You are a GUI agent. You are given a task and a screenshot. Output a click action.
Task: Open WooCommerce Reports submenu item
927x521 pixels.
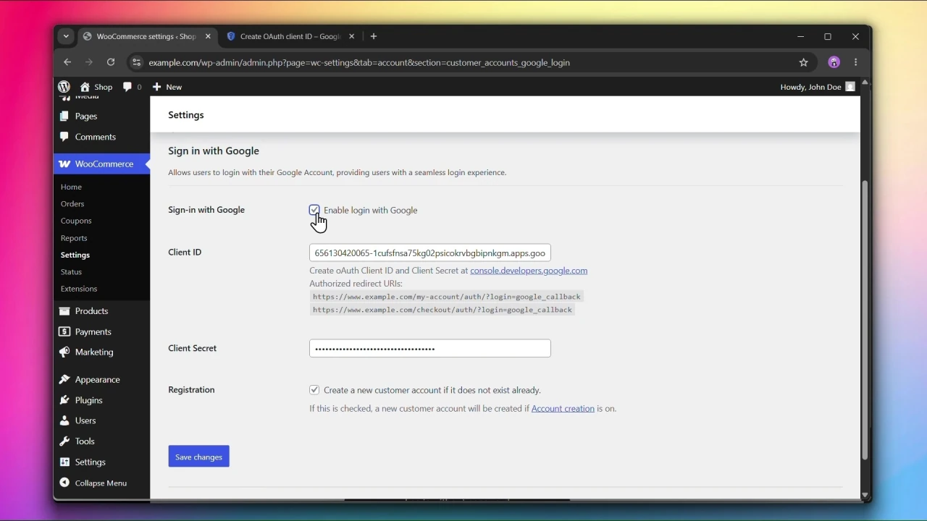tap(74, 239)
